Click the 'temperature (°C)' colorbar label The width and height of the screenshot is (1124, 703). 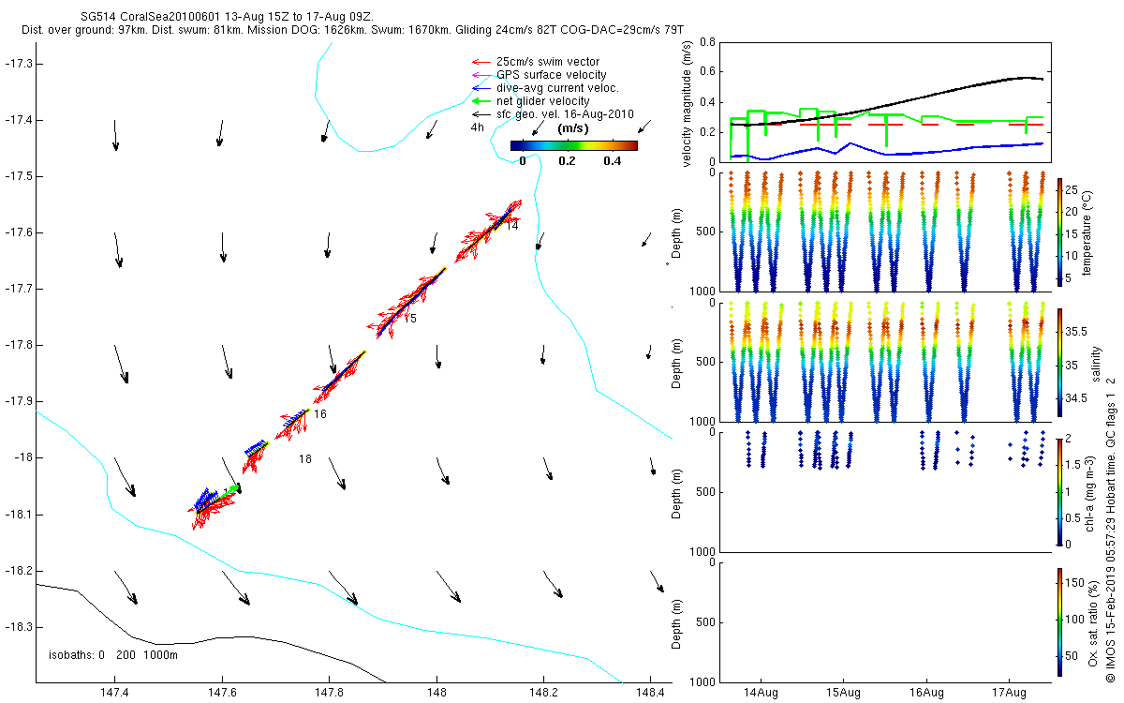tap(1087, 232)
